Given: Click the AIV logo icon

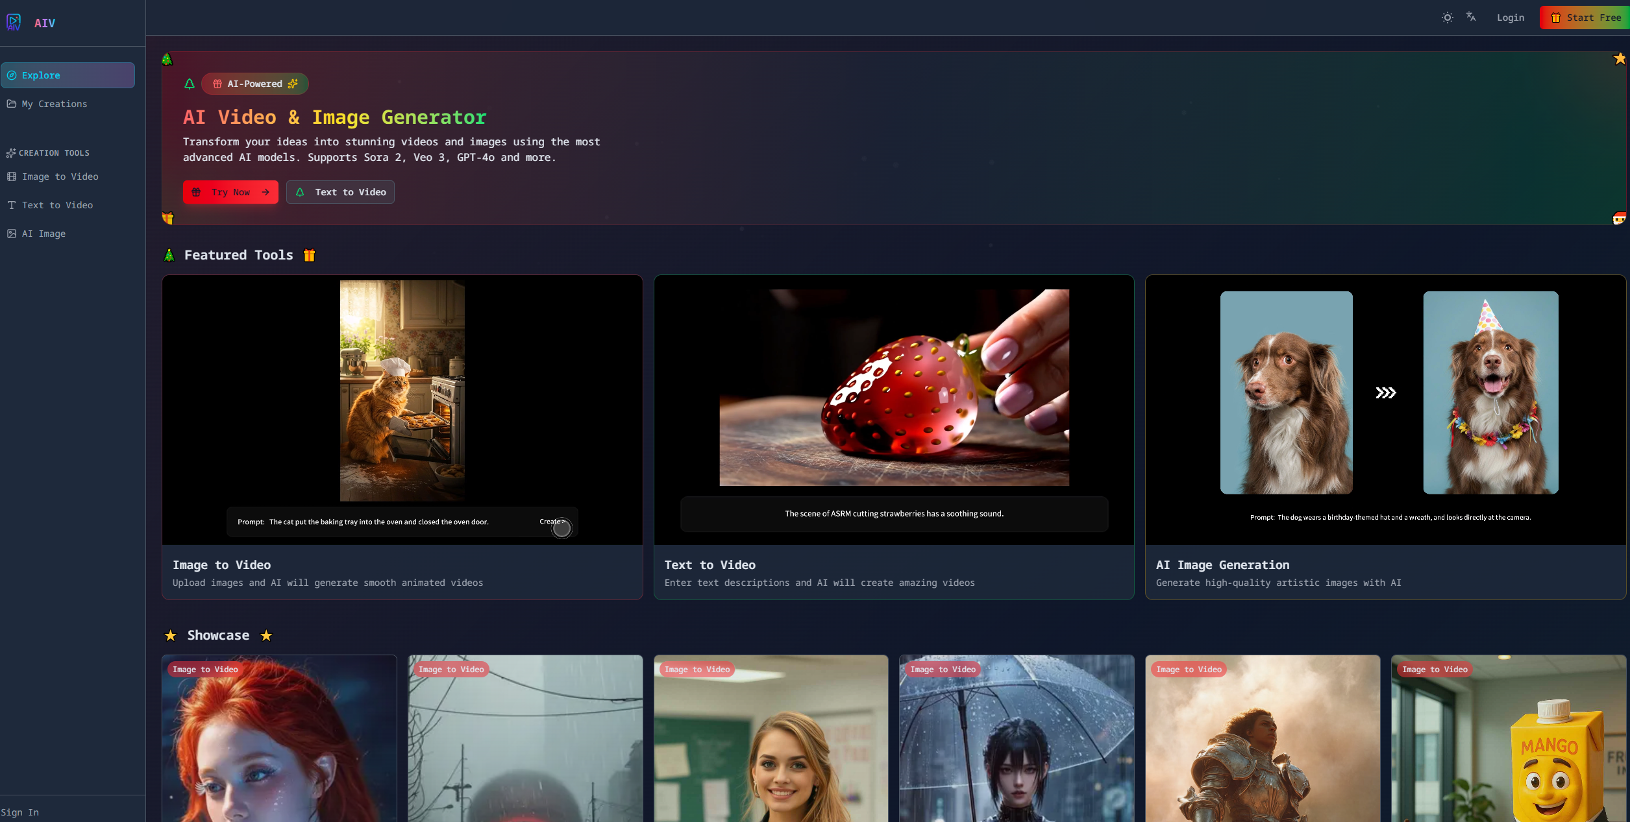Looking at the screenshot, I should [x=14, y=22].
